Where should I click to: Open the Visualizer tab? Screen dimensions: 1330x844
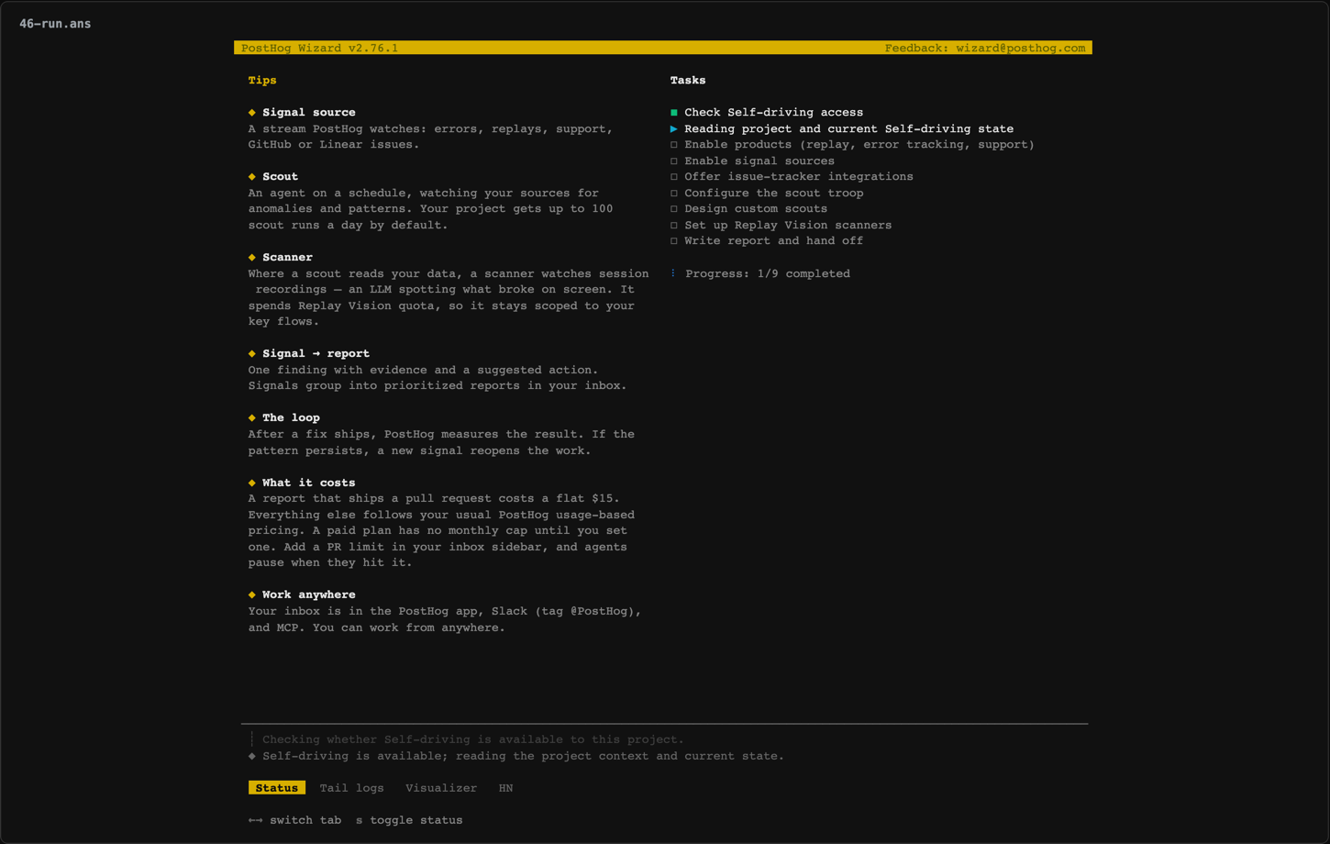[x=441, y=788]
